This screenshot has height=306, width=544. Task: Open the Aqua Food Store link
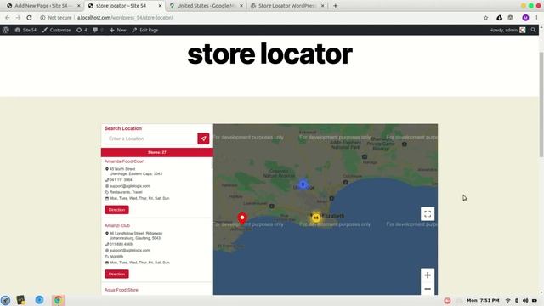point(121,290)
